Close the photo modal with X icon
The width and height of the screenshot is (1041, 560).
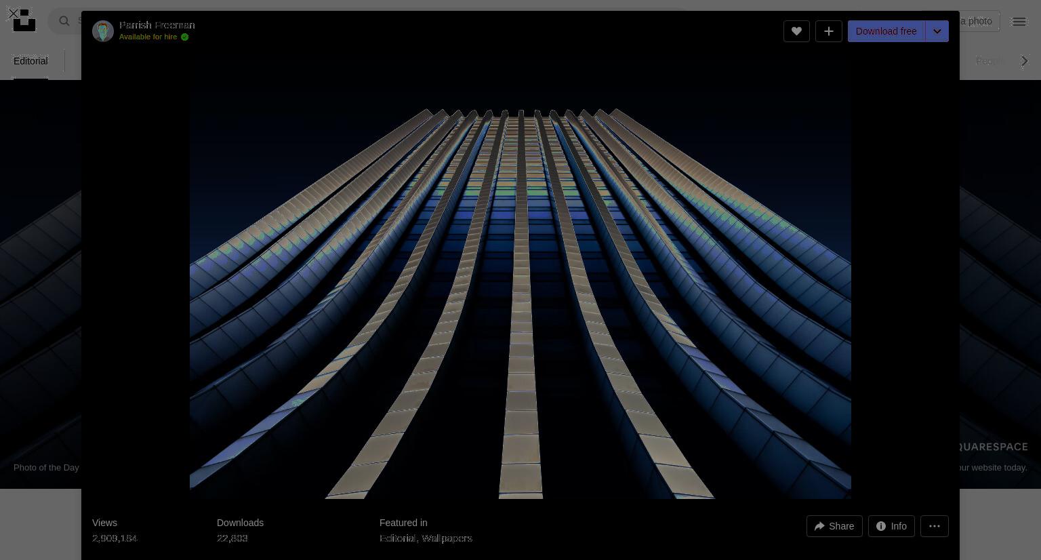13,14
